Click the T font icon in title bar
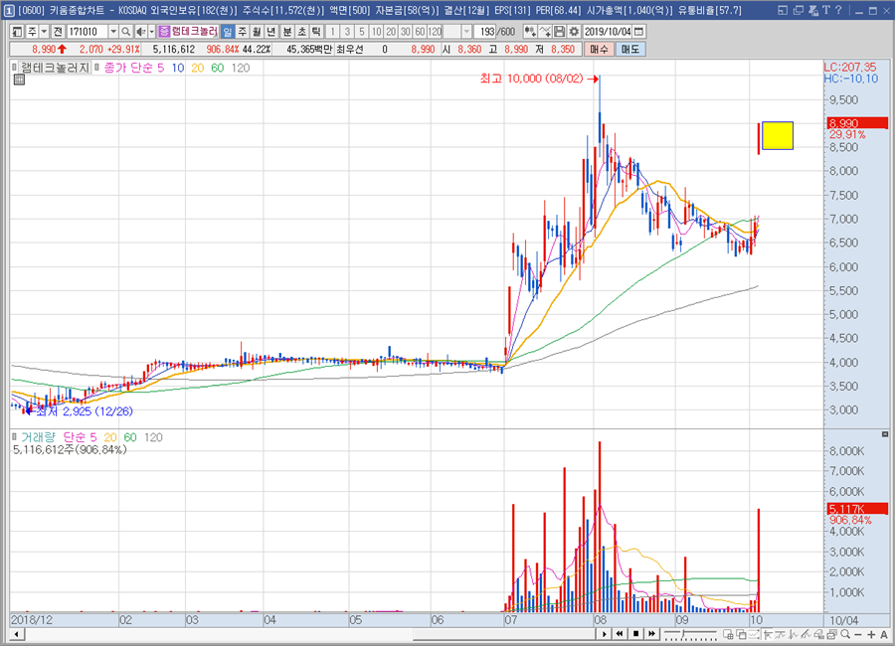This screenshot has width=895, height=646. pyautogui.click(x=826, y=10)
